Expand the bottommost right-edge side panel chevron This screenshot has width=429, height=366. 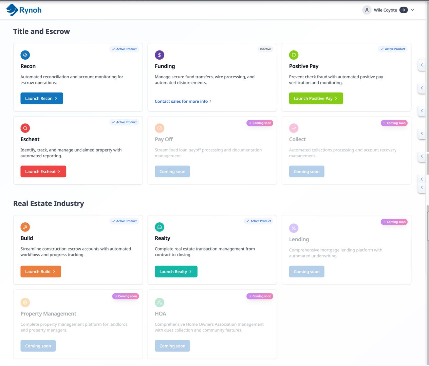pos(422,187)
